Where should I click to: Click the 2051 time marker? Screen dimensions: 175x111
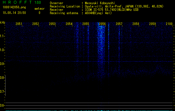point(19,24)
